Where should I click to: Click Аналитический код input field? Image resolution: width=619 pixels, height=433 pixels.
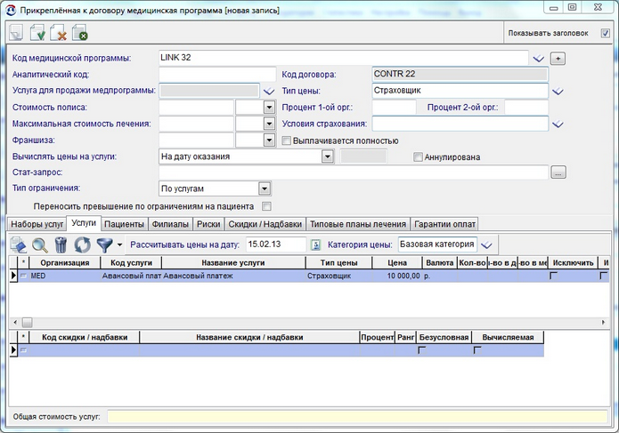pyautogui.click(x=217, y=74)
